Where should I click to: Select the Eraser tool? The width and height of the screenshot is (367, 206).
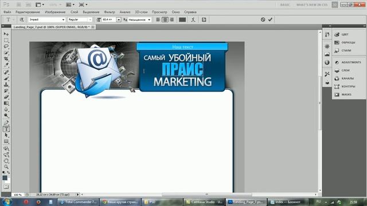tap(6, 97)
